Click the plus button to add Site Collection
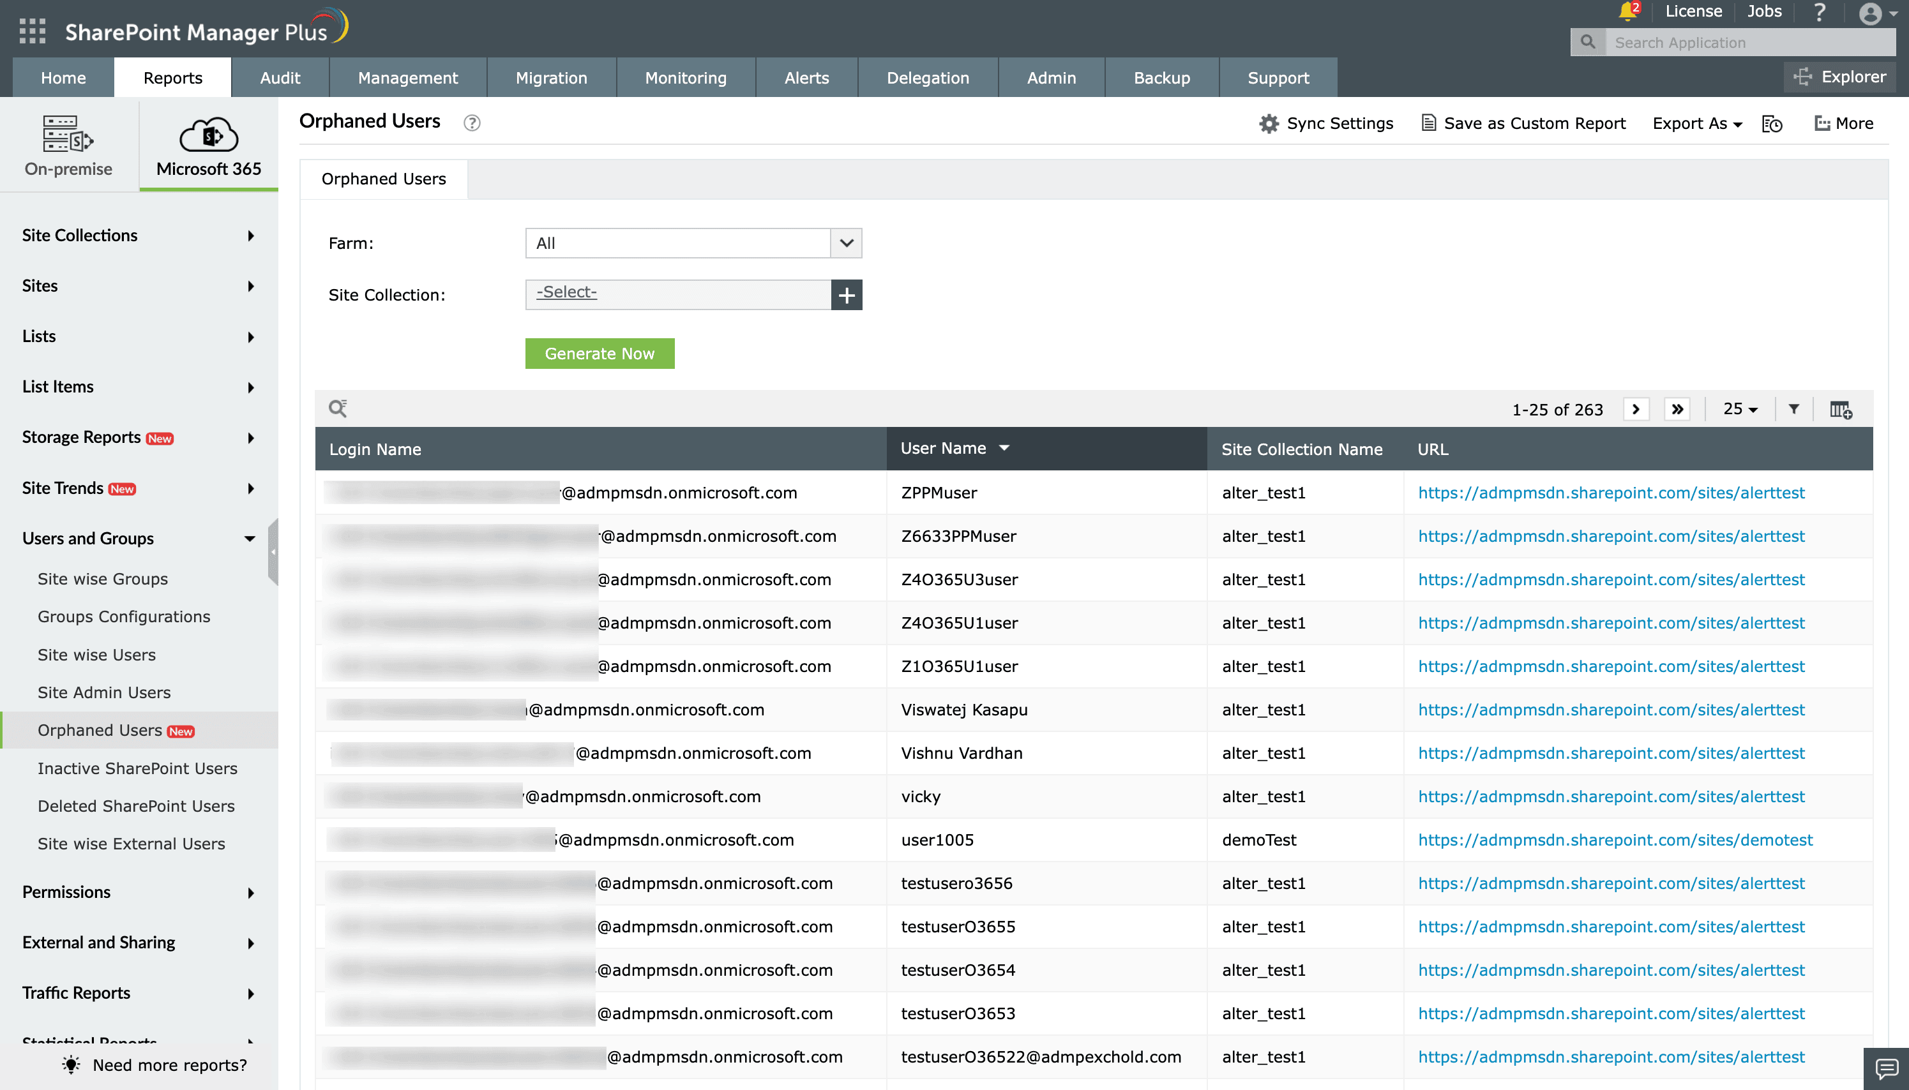 point(847,295)
